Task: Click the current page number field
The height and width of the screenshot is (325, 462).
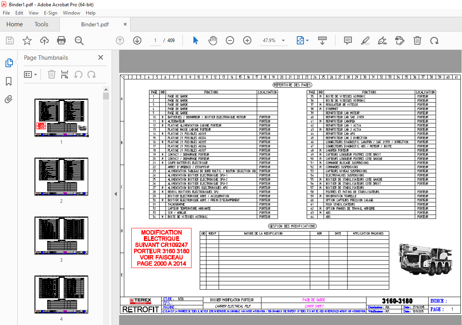Action: (x=155, y=40)
